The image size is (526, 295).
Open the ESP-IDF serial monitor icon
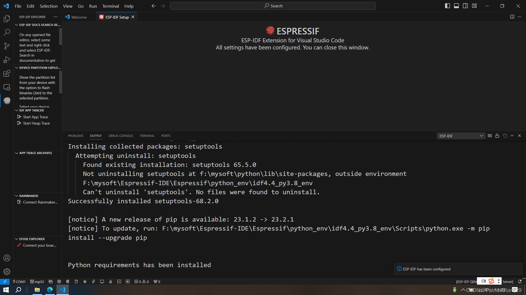[x=102, y=281]
